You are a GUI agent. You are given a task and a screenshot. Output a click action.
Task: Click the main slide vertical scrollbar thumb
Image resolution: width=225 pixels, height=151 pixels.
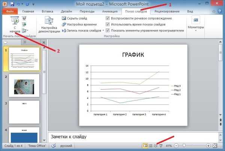click(x=220, y=52)
